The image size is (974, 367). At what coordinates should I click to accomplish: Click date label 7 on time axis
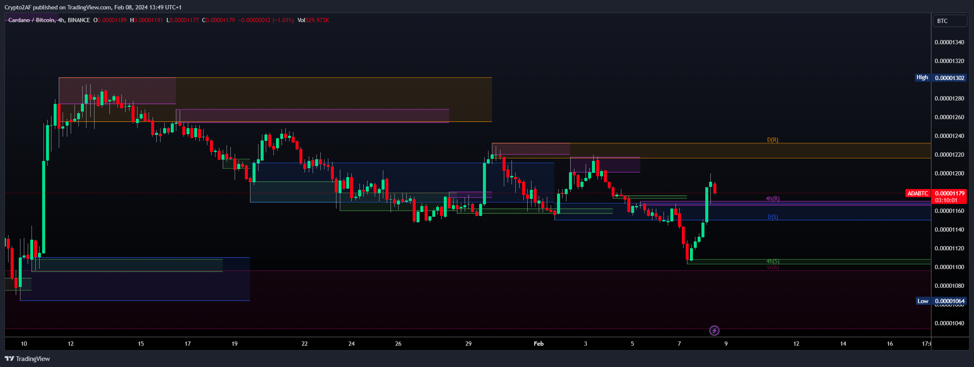(679, 344)
